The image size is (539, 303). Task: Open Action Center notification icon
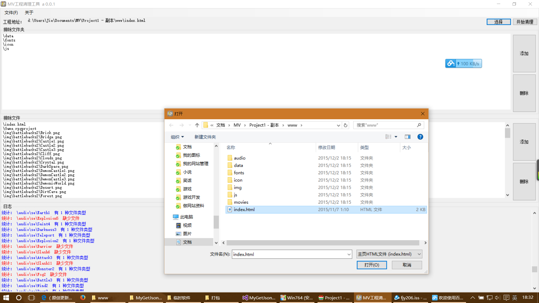pyautogui.click(x=506, y=298)
